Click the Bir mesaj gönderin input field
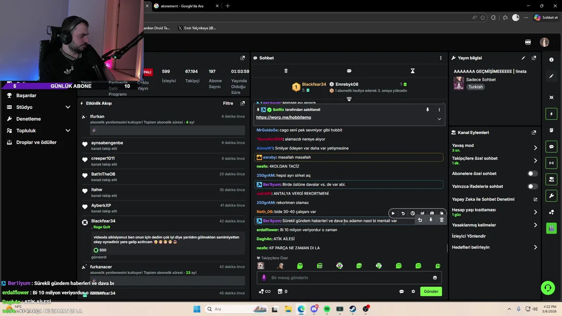Viewport: 562px width, 316px height. click(349, 278)
